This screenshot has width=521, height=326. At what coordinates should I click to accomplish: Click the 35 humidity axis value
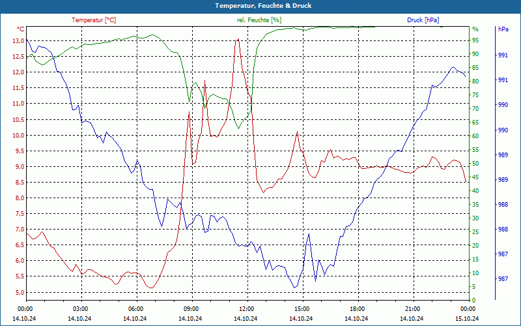click(475, 204)
